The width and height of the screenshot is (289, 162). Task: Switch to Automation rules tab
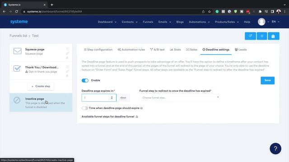pyautogui.click(x=131, y=49)
